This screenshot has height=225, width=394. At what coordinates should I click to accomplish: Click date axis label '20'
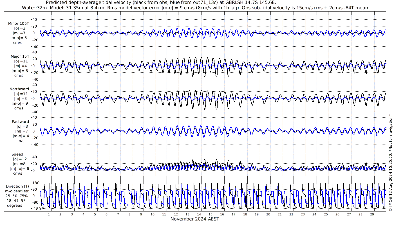pos(268,214)
